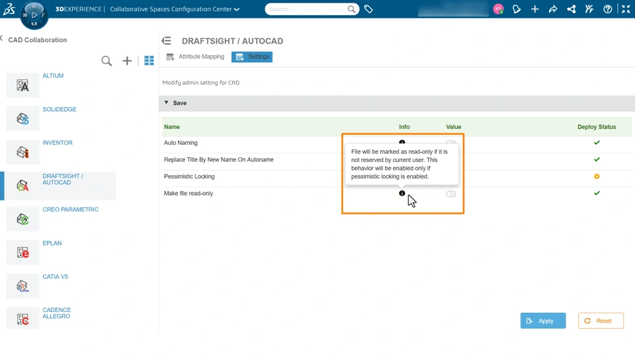
Task: Click the Auto Naming row name
Action: coord(181,143)
